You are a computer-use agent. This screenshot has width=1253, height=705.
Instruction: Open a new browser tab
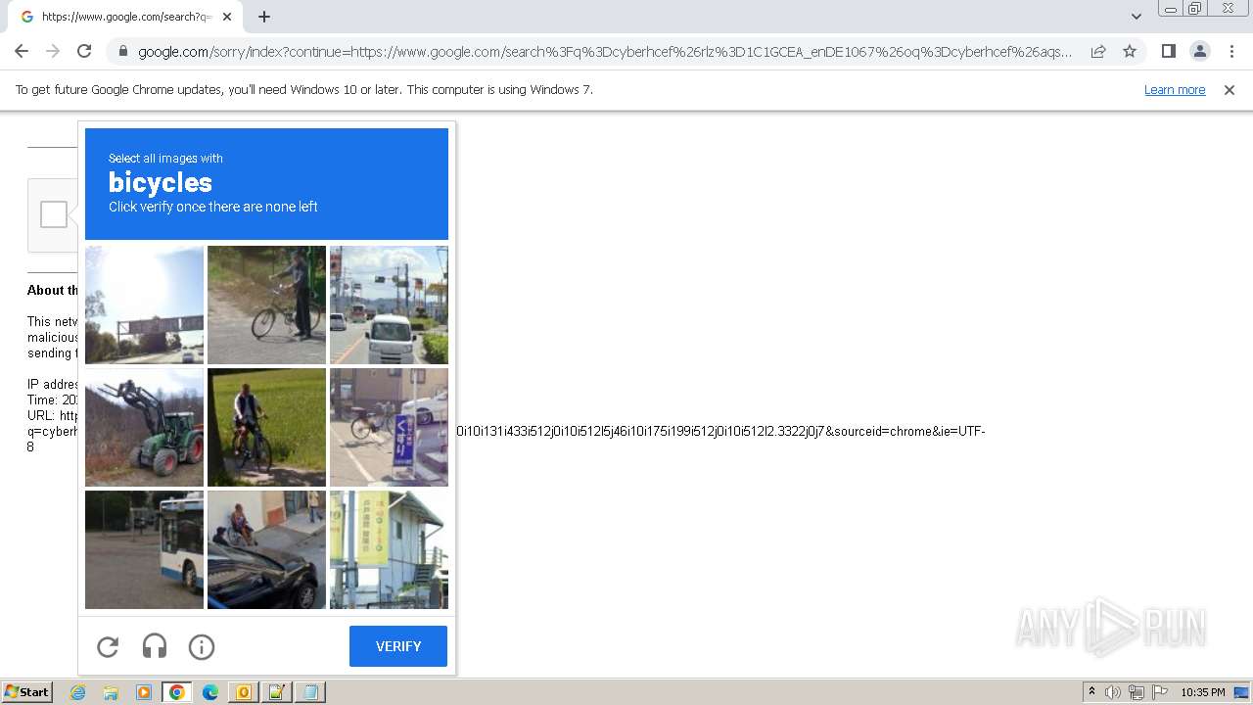[264, 17]
